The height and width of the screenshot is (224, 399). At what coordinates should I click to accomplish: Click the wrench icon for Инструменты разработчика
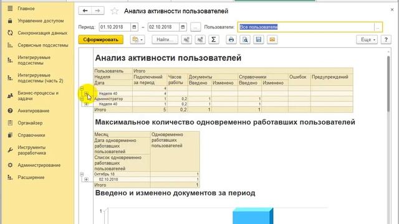[x=10, y=150]
